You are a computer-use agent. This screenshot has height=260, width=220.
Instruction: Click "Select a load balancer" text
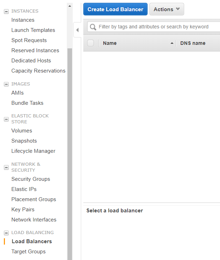pos(115,211)
